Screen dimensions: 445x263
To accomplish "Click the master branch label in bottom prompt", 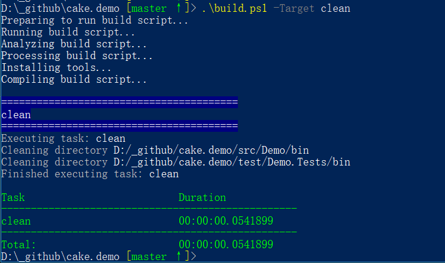I will (x=149, y=256).
